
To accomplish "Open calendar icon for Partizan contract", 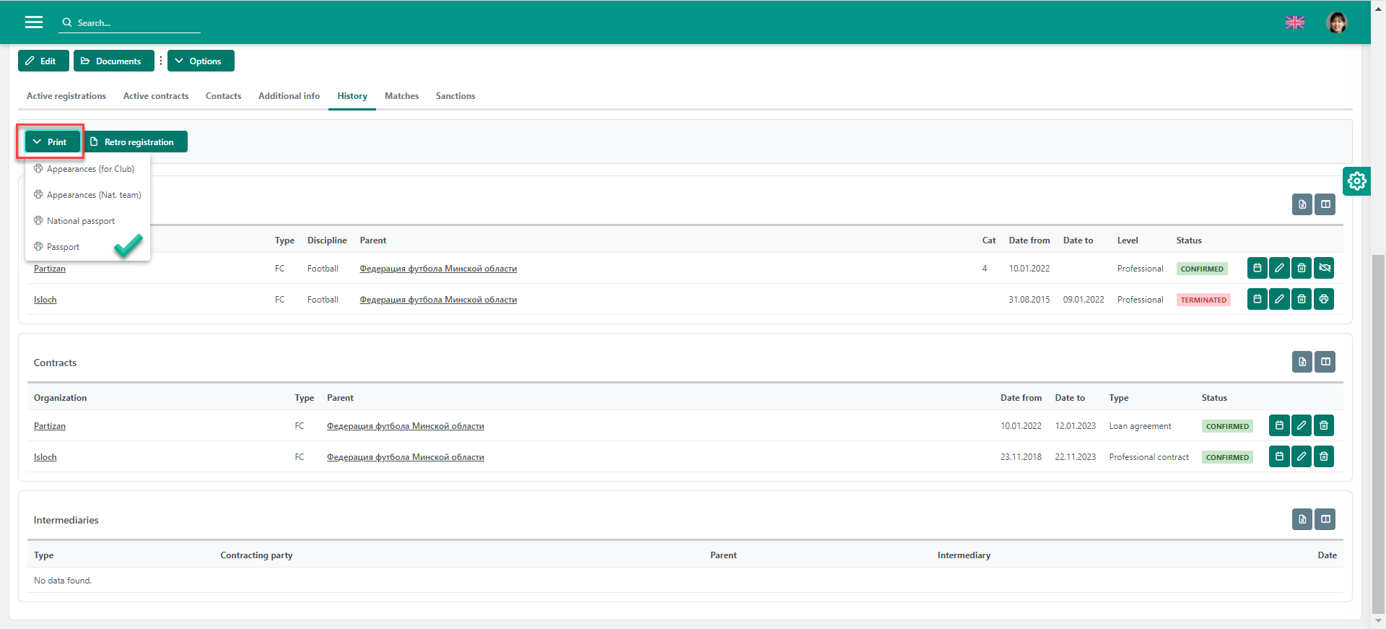I will (x=1278, y=425).
